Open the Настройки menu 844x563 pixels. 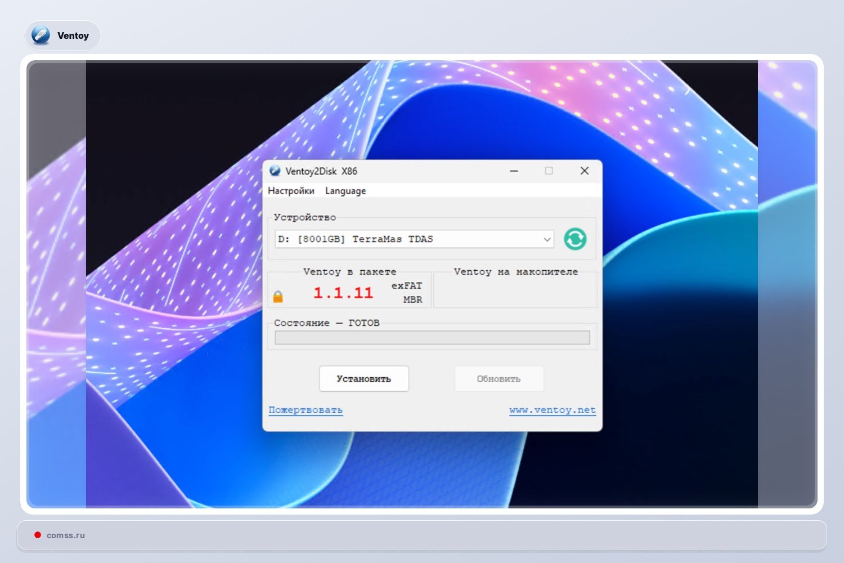coord(291,191)
